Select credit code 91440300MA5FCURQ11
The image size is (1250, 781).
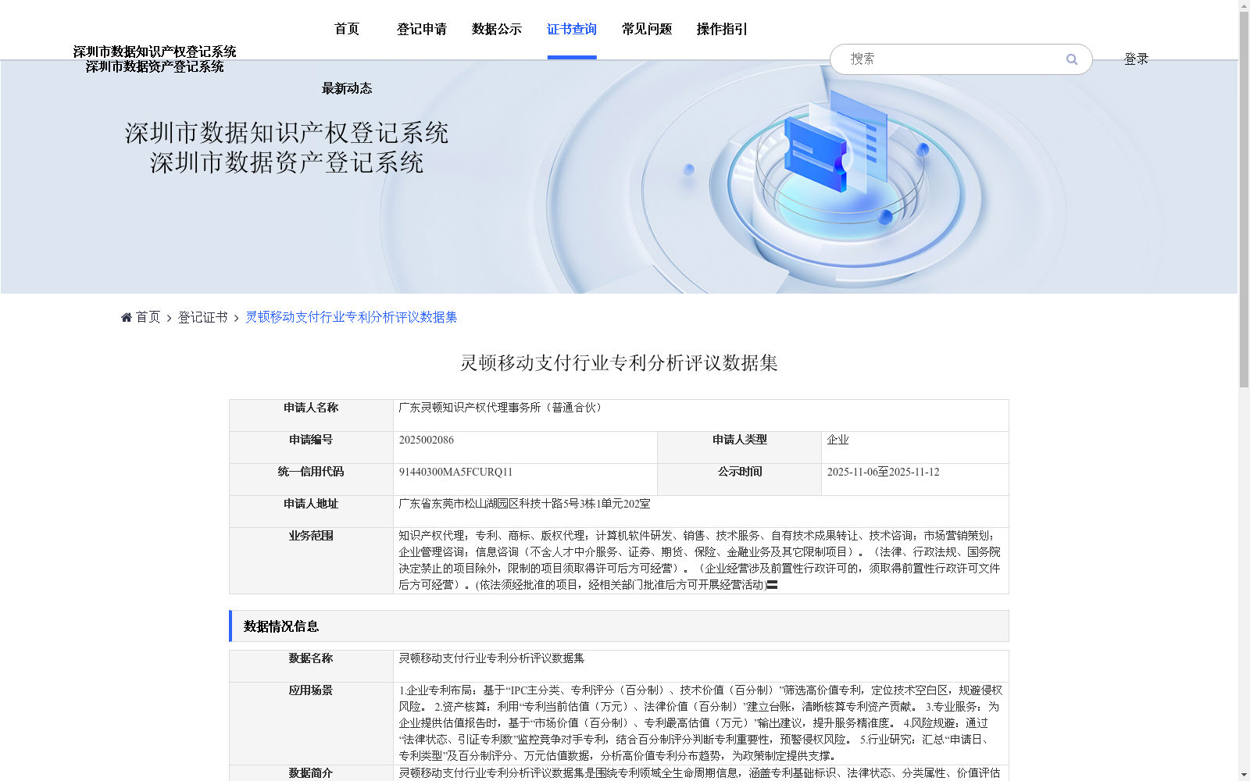[455, 472]
